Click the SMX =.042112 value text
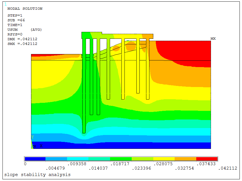This screenshot has height=181, width=242. tap(22, 44)
